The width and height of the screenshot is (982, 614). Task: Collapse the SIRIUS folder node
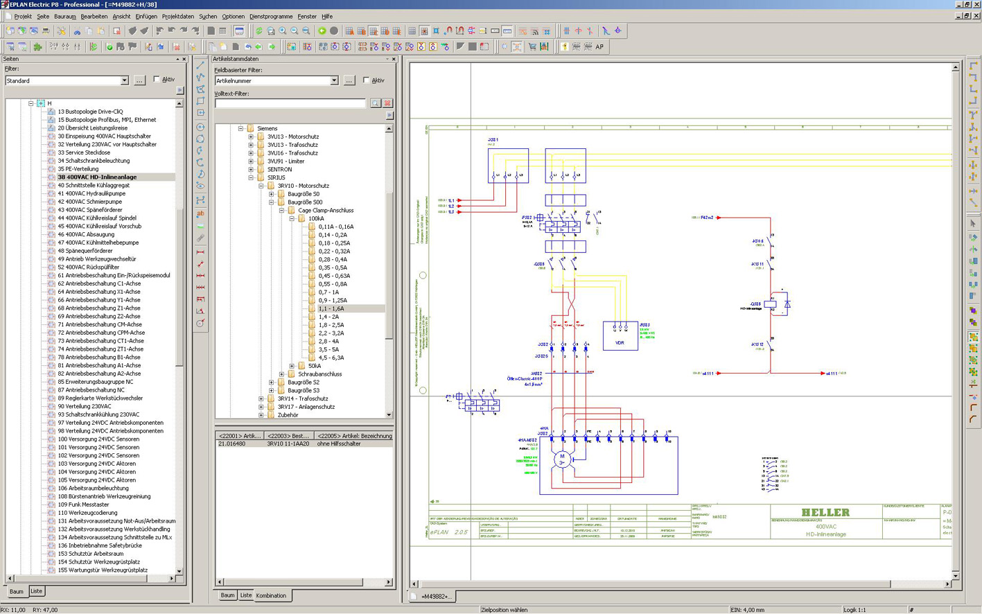tap(251, 177)
